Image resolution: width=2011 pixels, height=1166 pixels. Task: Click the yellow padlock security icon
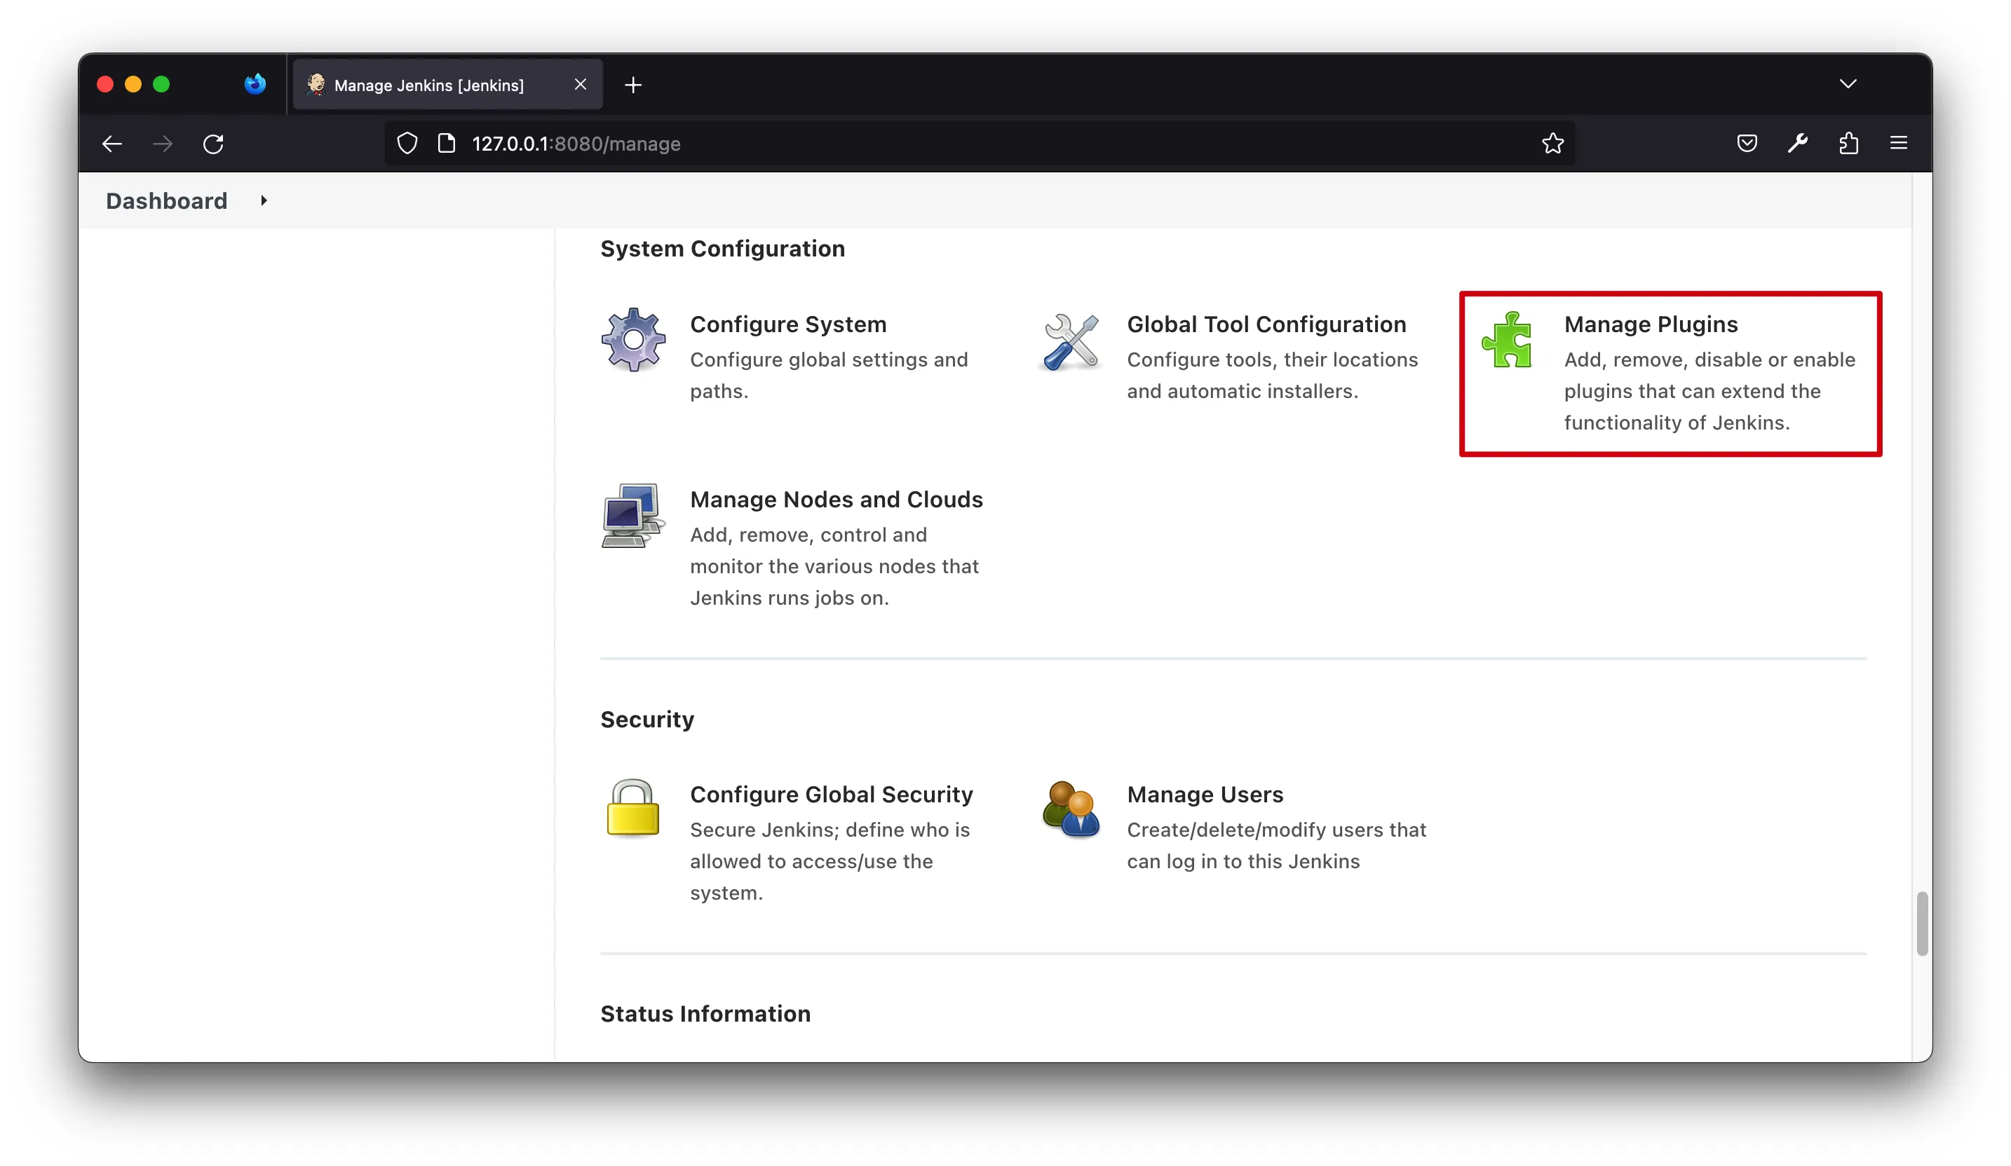633,809
